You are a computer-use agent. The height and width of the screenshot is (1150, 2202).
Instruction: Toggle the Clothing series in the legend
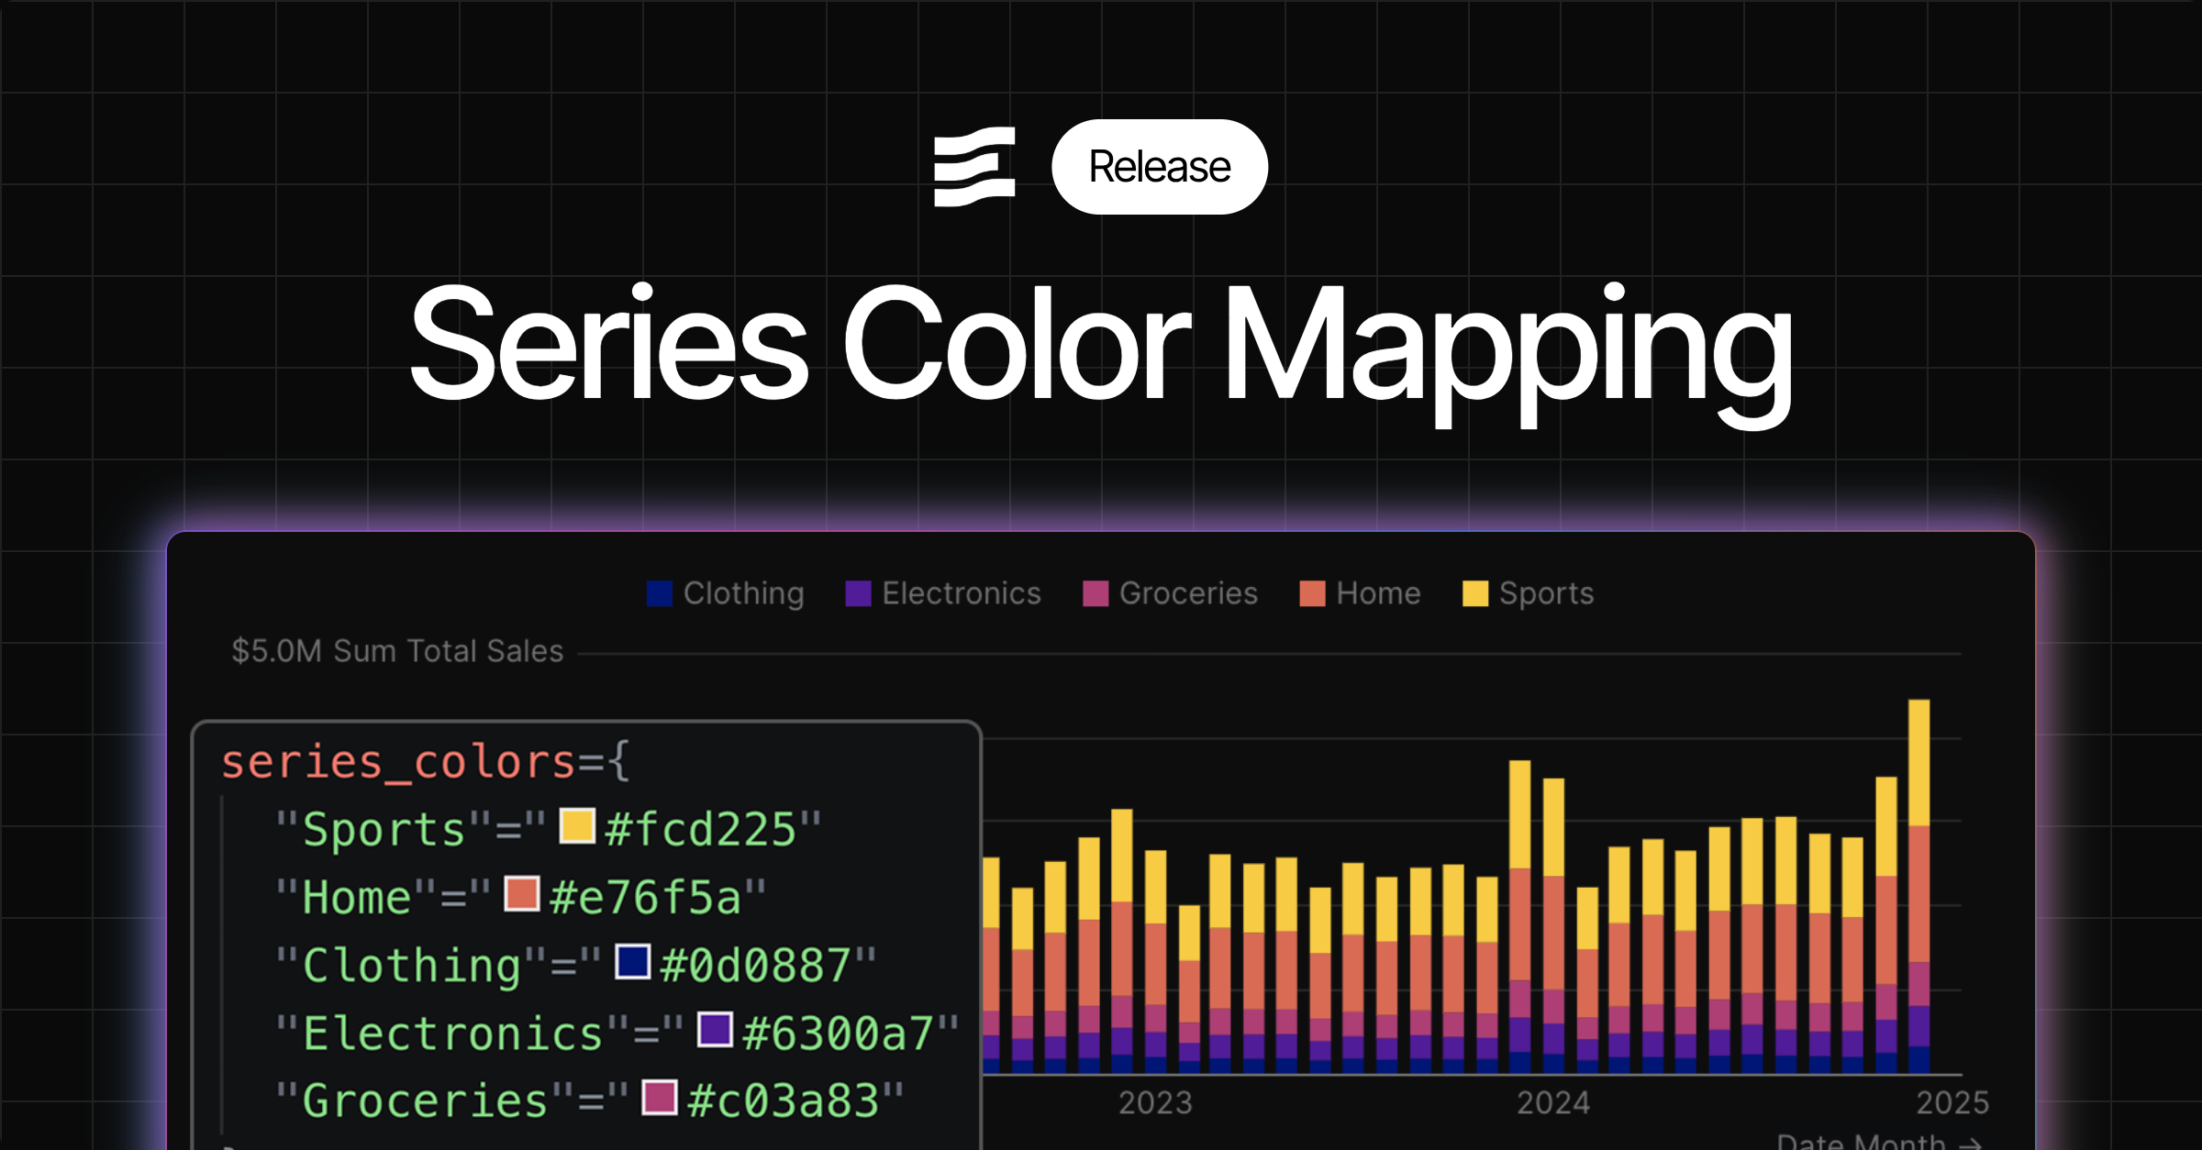tap(724, 593)
